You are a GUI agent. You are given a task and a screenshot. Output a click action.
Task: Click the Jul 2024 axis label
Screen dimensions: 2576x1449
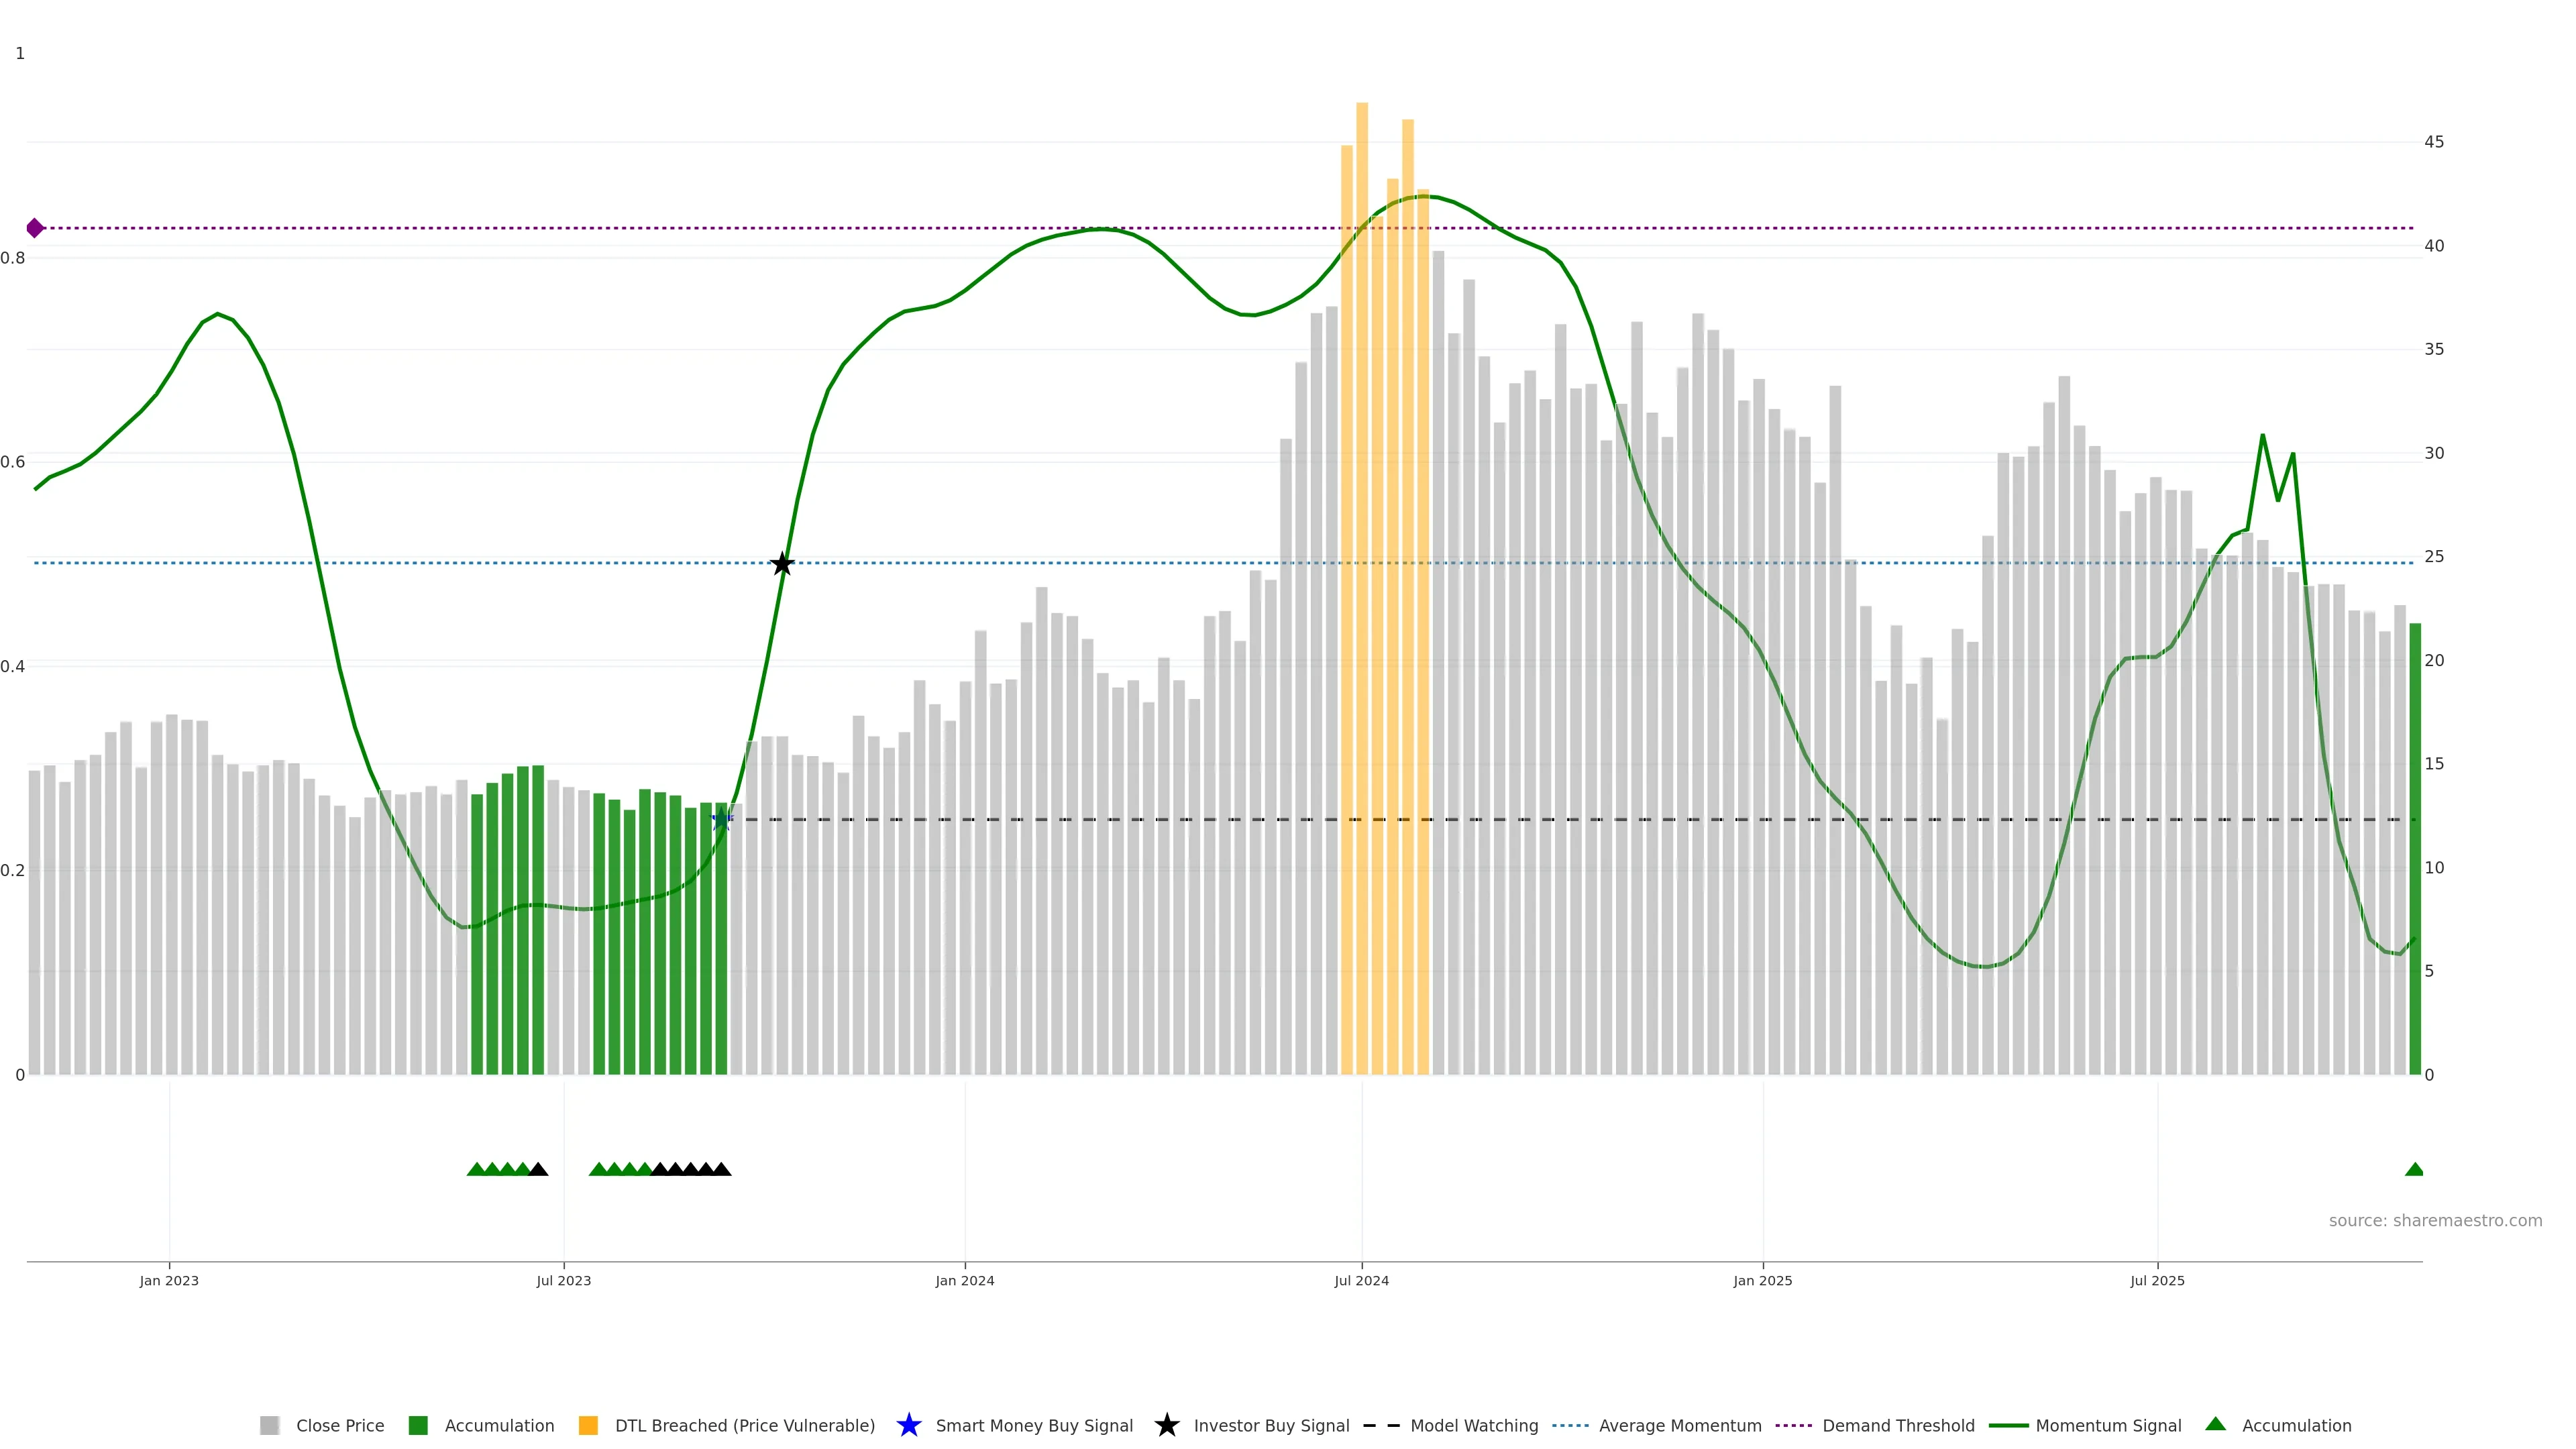click(1361, 1280)
